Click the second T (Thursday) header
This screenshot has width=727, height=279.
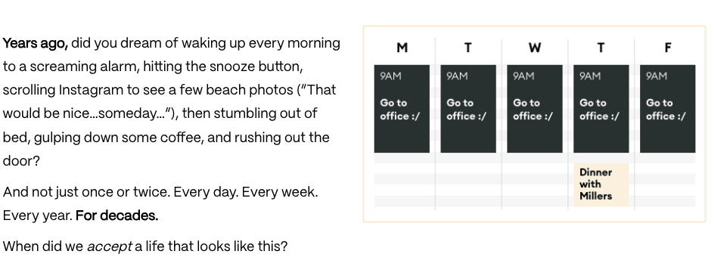click(601, 48)
